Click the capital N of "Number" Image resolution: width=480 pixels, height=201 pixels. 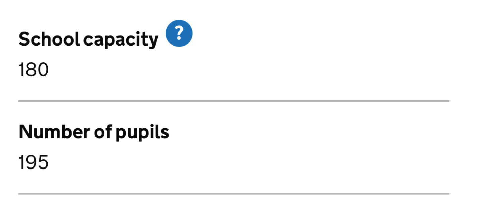tap(26, 132)
